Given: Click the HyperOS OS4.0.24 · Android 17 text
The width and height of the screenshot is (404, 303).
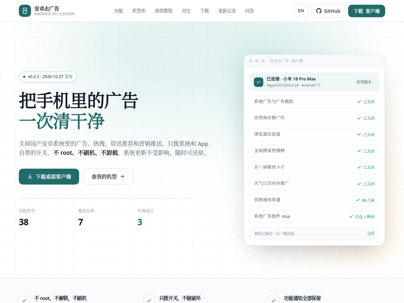Looking at the screenshot, I should coord(294,85).
